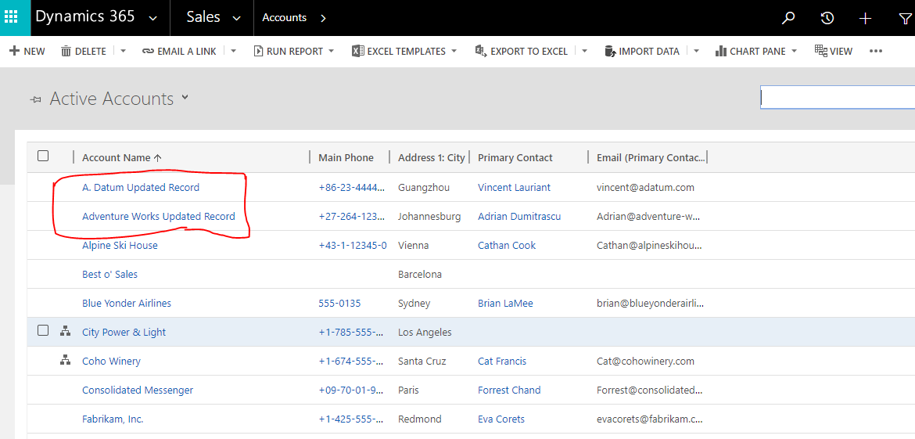
Task: Expand the Active Accounts view selector
Action: click(x=185, y=98)
